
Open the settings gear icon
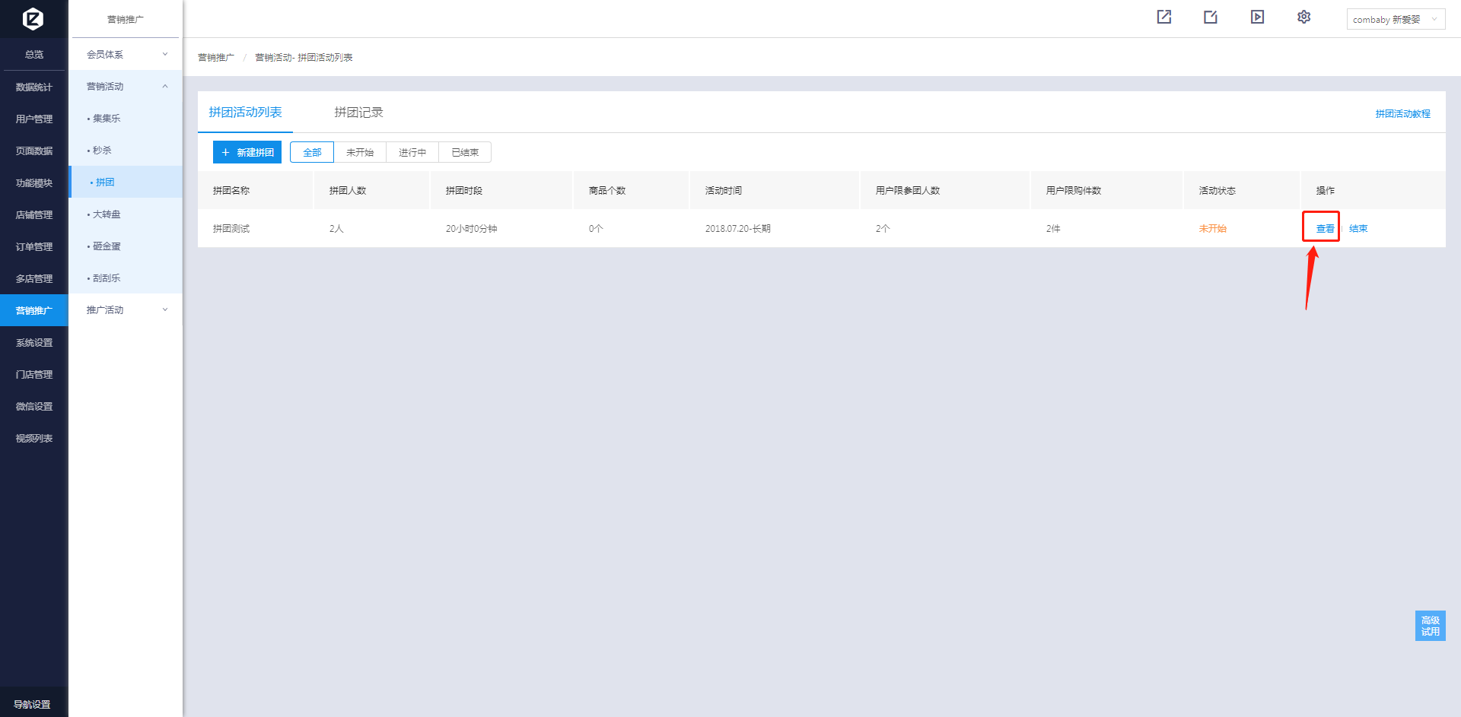[1303, 17]
